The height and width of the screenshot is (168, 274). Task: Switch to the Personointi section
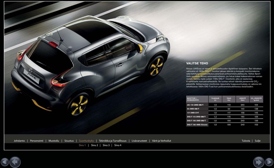coord(37,141)
